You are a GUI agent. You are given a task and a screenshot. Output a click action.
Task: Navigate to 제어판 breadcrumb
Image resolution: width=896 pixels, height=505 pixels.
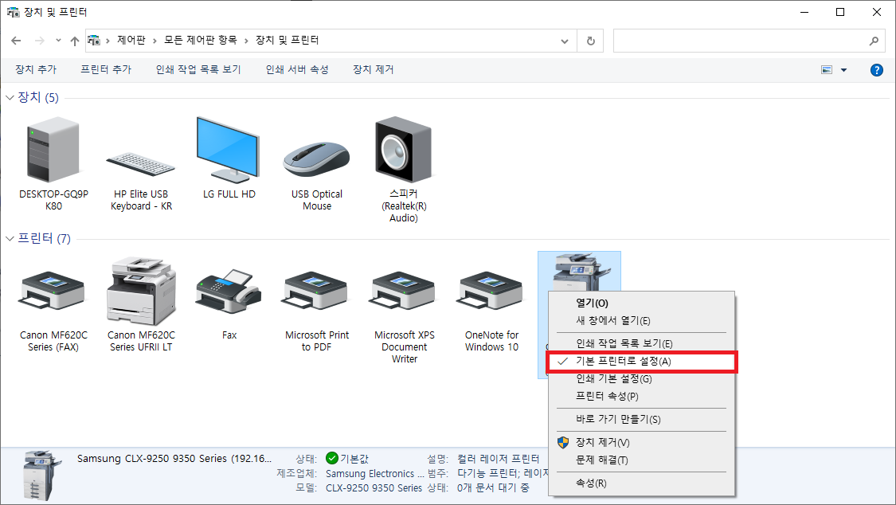point(131,40)
